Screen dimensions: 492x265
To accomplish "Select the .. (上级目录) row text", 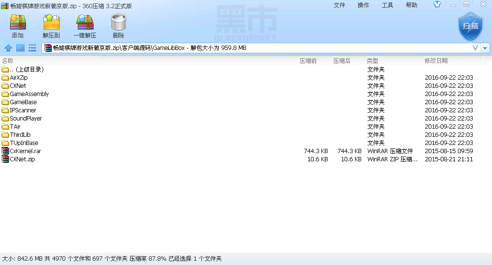I will [x=27, y=69].
